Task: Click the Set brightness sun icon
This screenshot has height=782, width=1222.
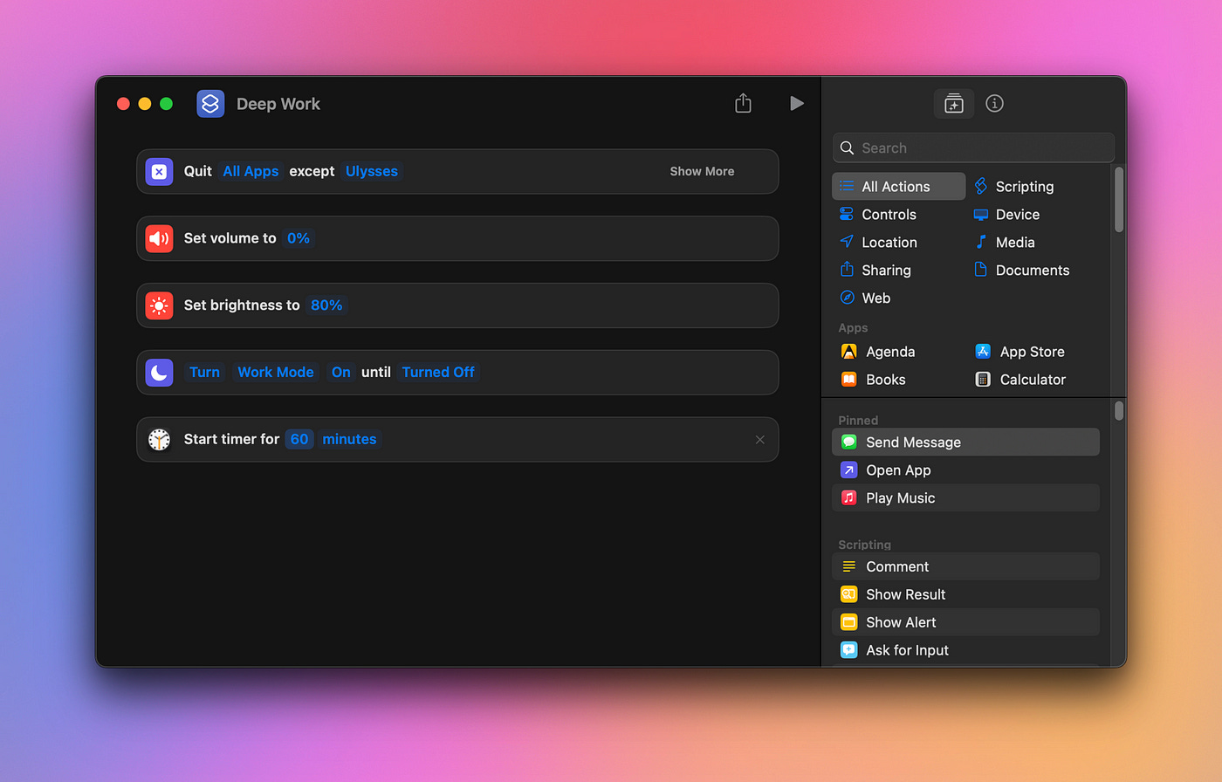Action: (159, 305)
